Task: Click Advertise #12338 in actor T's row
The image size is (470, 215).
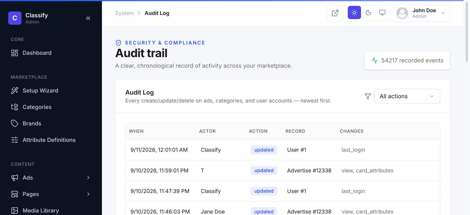Action: click(x=309, y=171)
